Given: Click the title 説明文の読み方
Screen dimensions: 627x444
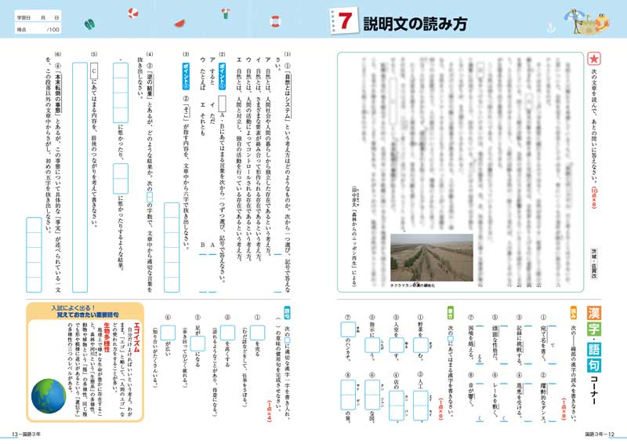Looking at the screenshot, I should [415, 24].
